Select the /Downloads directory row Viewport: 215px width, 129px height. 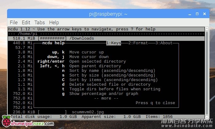click(x=82, y=38)
